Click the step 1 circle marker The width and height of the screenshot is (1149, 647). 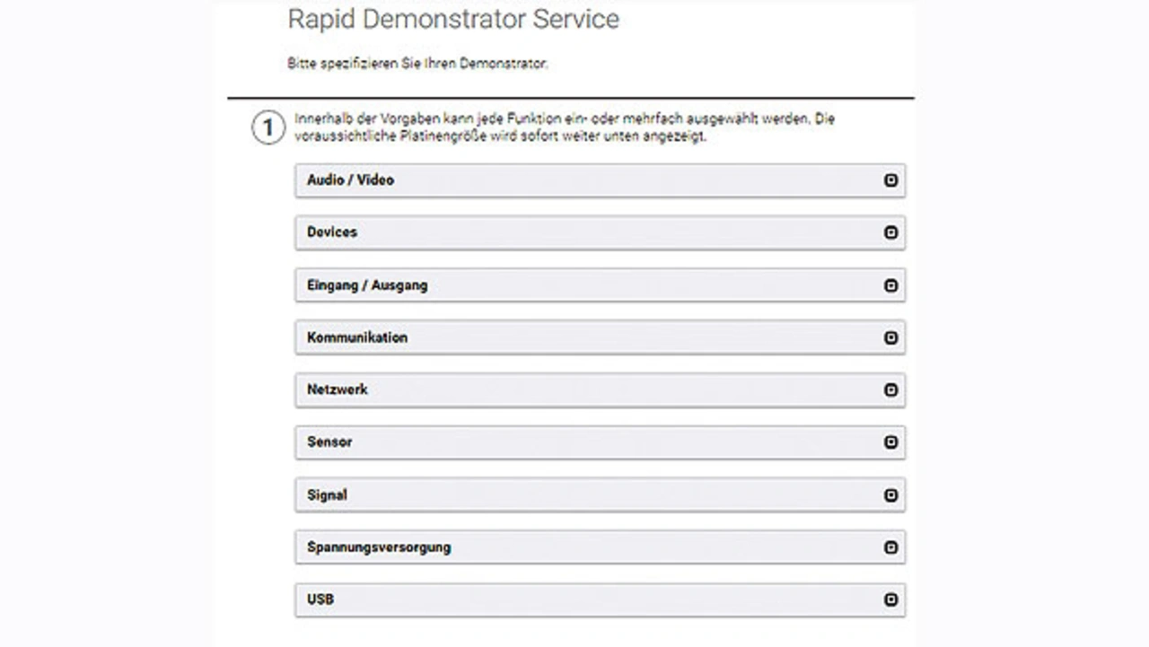pyautogui.click(x=268, y=128)
